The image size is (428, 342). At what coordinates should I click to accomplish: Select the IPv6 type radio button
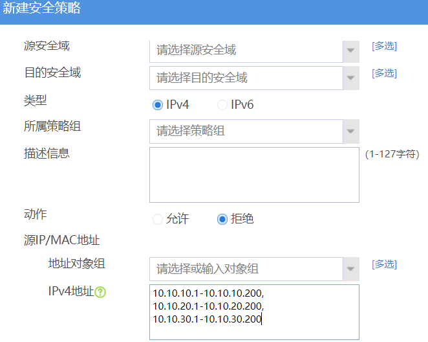[x=222, y=105]
